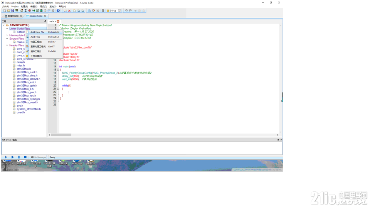The height and width of the screenshot is (208, 370).
Task: Choose Add Files from context menu
Action: coord(44,37)
